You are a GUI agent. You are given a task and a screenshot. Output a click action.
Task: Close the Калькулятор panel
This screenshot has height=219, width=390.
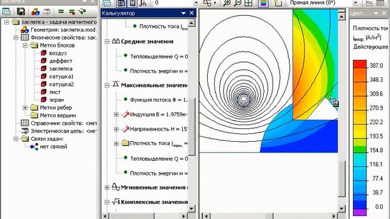coord(191,13)
